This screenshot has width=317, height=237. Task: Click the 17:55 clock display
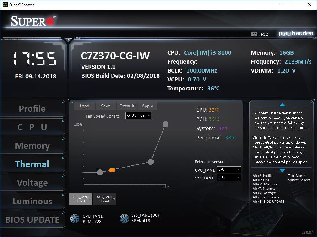point(35,59)
